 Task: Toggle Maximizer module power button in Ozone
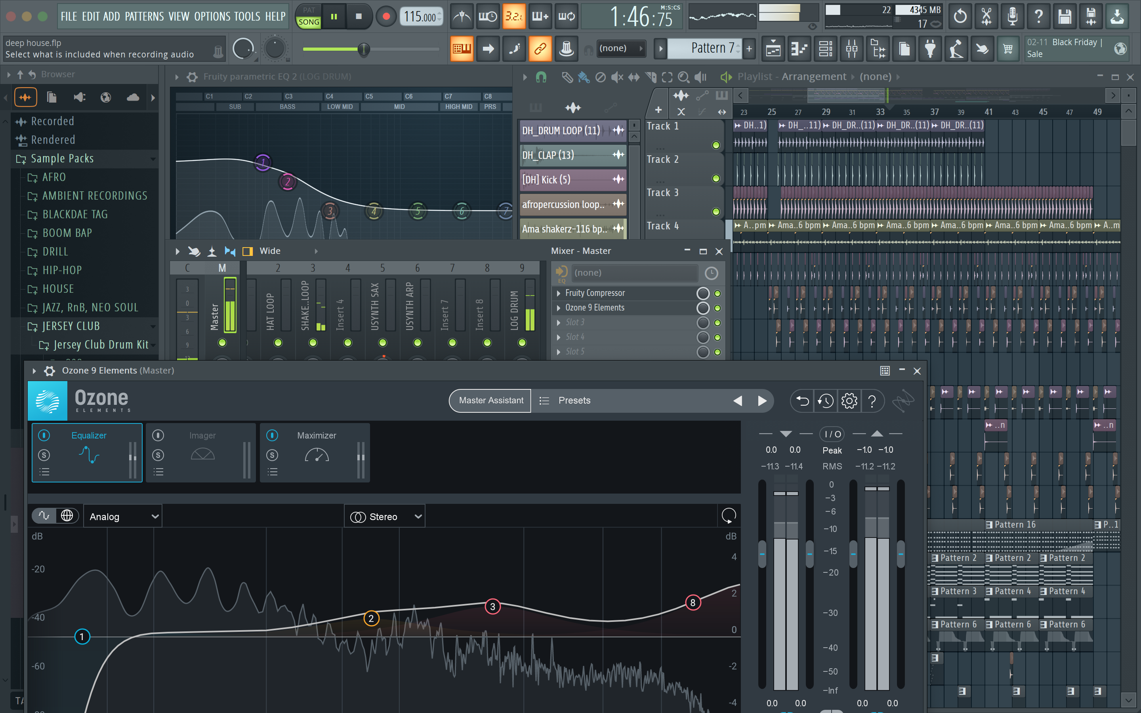pyautogui.click(x=272, y=435)
